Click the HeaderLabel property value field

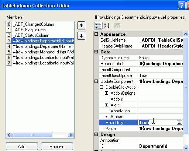[x=160, y=64]
